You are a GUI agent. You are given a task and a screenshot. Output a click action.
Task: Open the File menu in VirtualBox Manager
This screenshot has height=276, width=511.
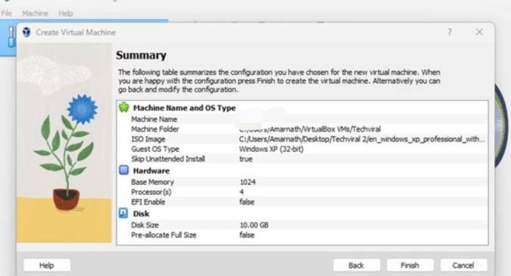(6, 13)
